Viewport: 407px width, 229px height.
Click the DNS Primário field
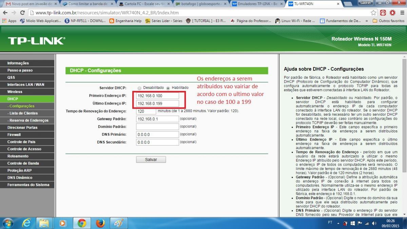coord(157,134)
